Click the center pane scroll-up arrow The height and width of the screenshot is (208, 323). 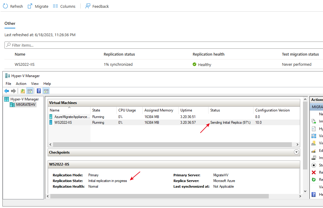click(x=305, y=99)
